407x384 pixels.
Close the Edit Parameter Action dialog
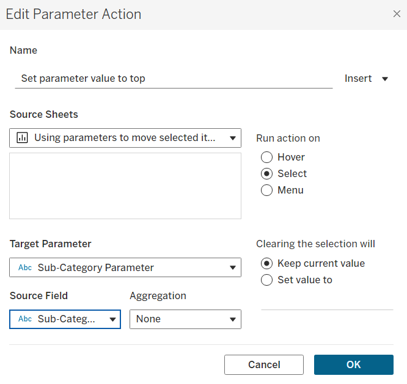397,14
